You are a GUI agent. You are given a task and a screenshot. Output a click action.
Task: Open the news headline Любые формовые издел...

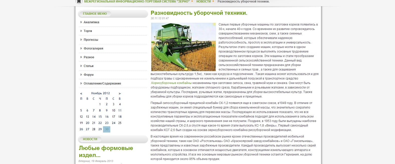tap(106, 151)
